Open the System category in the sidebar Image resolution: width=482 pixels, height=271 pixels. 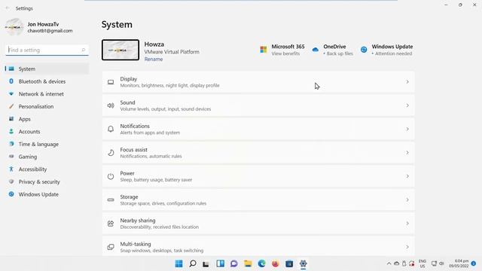pos(47,69)
